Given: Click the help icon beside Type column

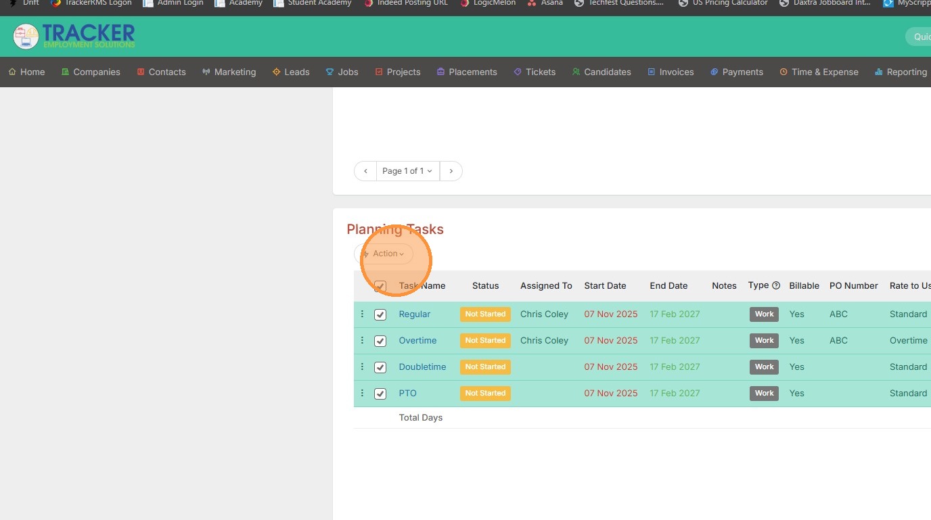Looking at the screenshot, I should [x=776, y=285].
